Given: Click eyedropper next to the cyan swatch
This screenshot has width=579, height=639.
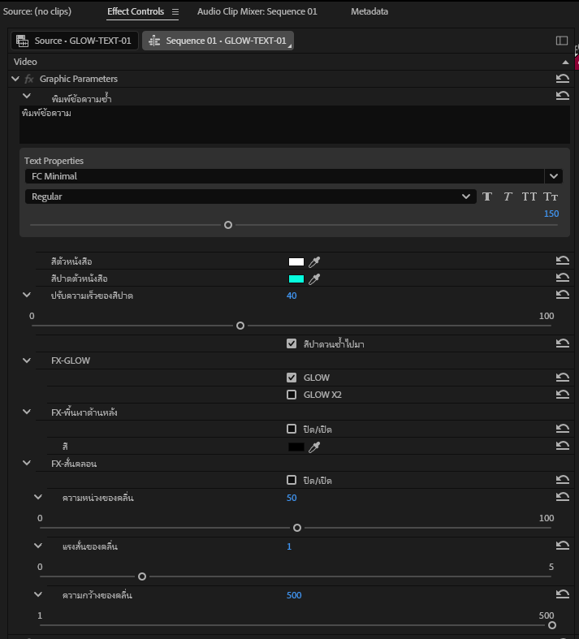Looking at the screenshot, I should pos(315,278).
